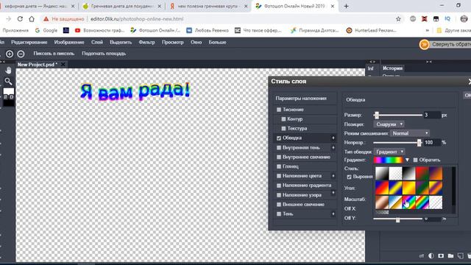The image size is (471, 265).
Task: Open the Окно menu
Action: pos(196,43)
